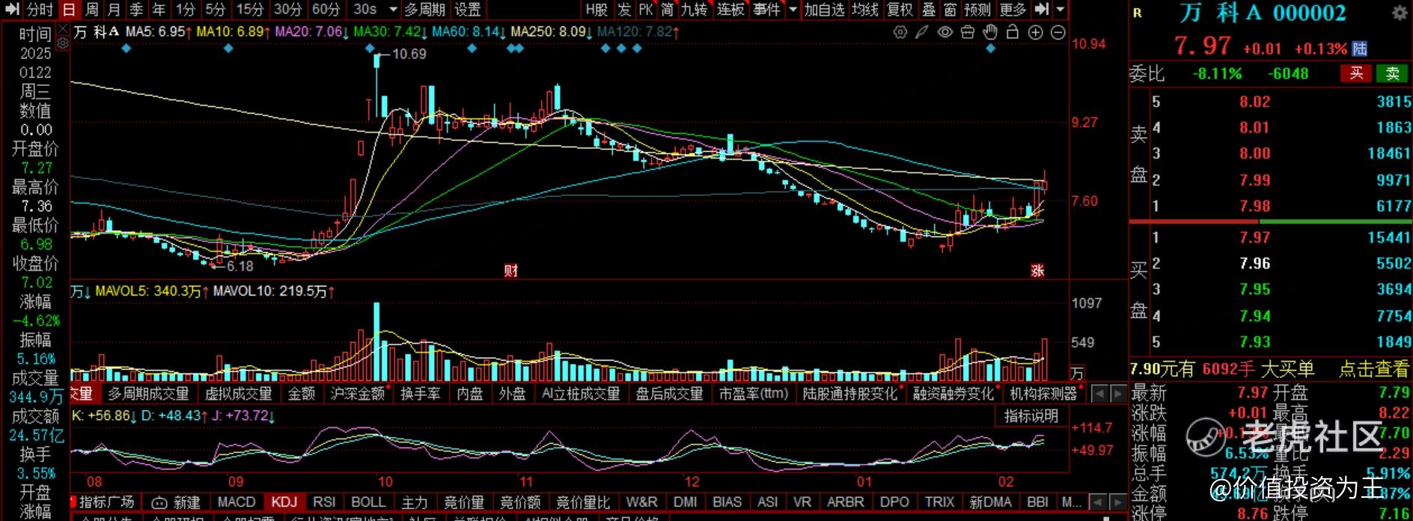Click the zoom-out minus icon on chart
The width and height of the screenshot is (1413, 521).
click(x=1058, y=32)
